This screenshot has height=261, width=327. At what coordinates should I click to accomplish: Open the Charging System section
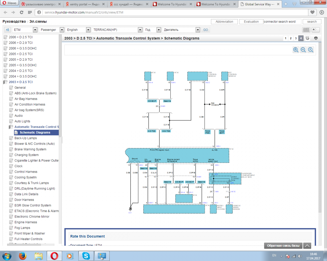(26, 155)
